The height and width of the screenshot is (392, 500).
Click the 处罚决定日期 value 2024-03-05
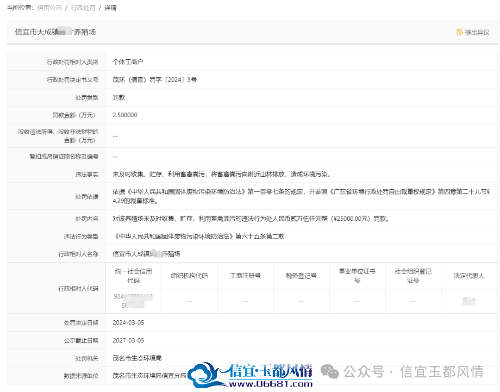128,323
